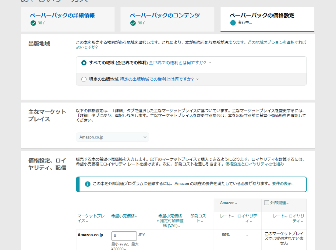Viewport: 336px width, 250px height.
Task: Click the 60% rate value
Action: click(x=226, y=235)
